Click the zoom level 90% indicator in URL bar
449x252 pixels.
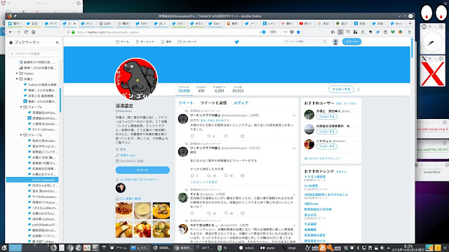point(273,32)
